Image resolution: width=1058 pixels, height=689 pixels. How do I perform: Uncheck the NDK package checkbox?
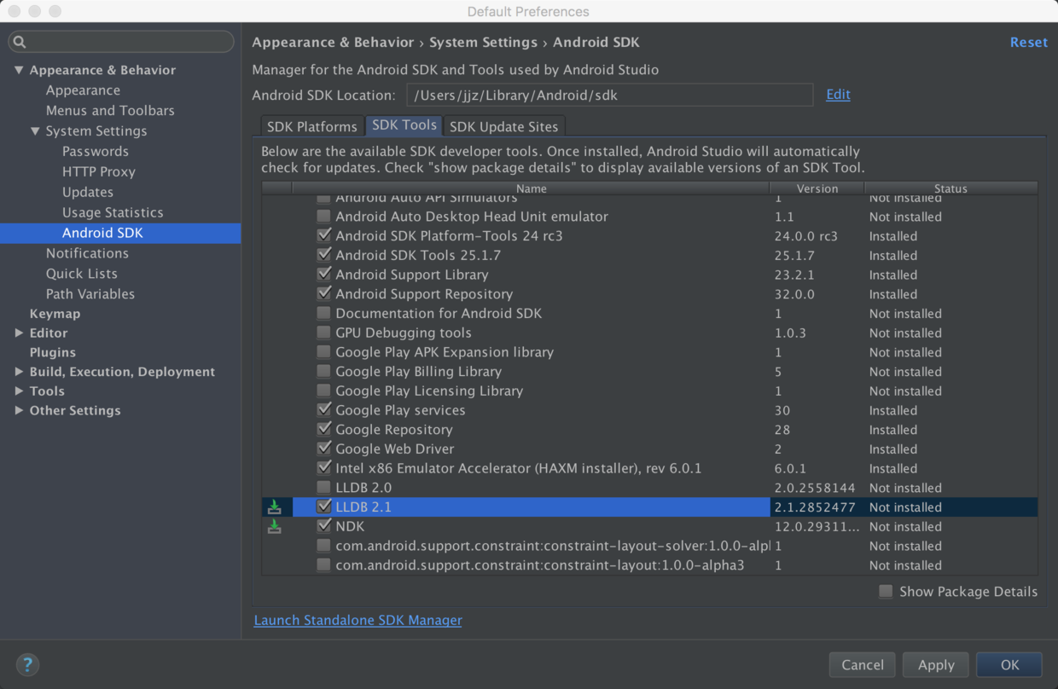point(324,526)
